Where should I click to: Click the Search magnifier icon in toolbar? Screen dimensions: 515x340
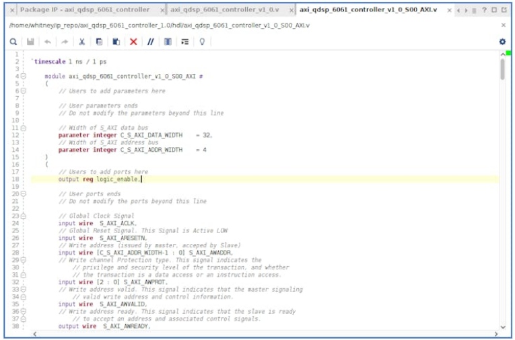click(x=13, y=42)
